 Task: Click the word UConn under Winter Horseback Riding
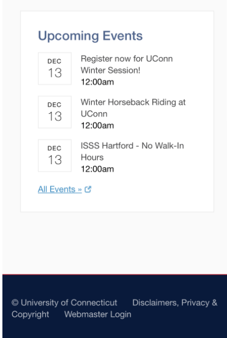tap(94, 114)
